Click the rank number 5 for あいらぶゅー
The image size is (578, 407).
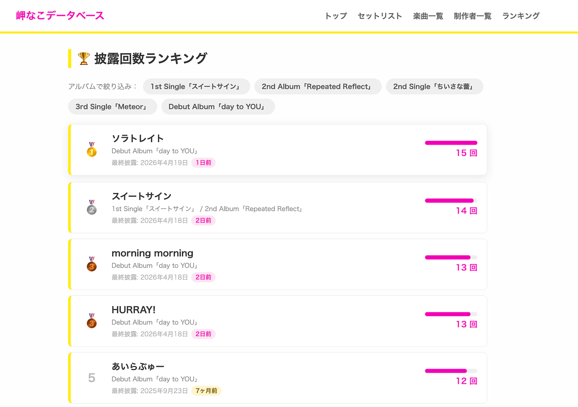point(92,378)
